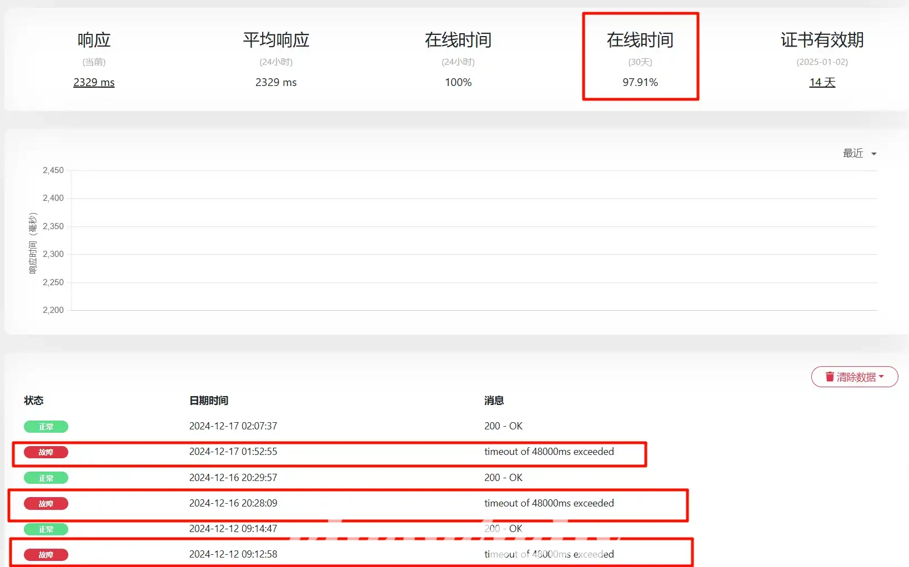The image size is (909, 567).
Task: Click the underlined 2329 ms current response link
Action: [94, 82]
